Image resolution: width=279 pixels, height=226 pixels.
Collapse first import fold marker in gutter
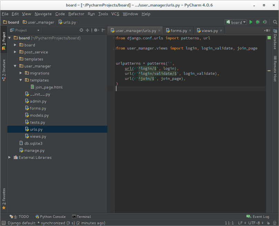[x=114, y=38]
